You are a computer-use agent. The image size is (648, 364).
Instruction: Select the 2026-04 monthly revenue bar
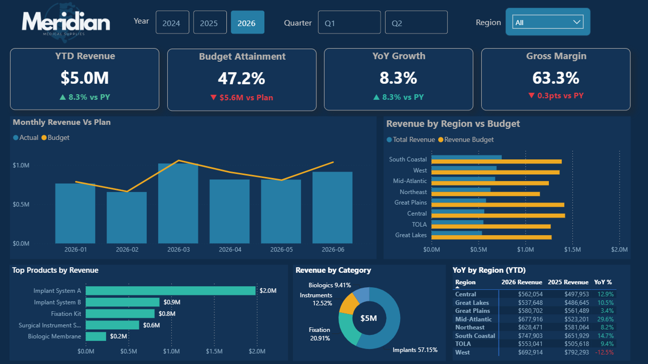[230, 211]
